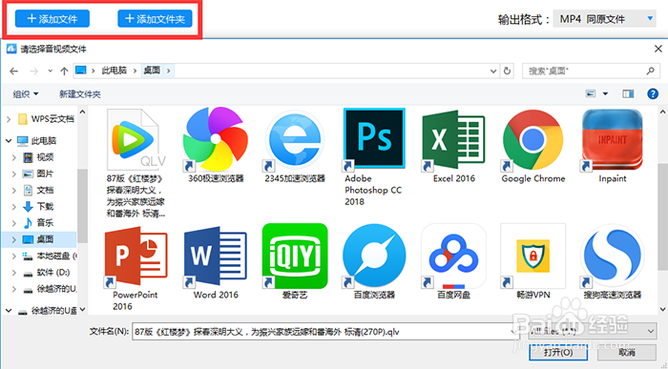Viewport: 668px width, 369px height.
Task: Expand the 软件 (D:) tree node arrow
Action: click(13, 273)
